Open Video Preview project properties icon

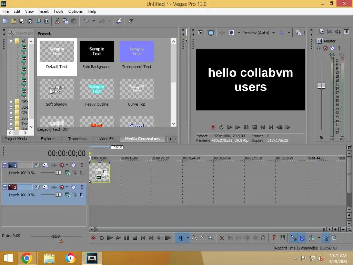pos(200,33)
